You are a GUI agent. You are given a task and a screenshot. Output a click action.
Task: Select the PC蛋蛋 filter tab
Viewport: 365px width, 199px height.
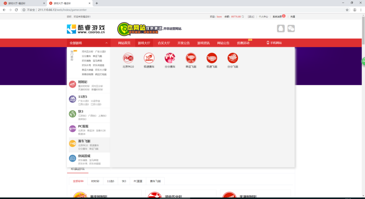click(x=138, y=181)
